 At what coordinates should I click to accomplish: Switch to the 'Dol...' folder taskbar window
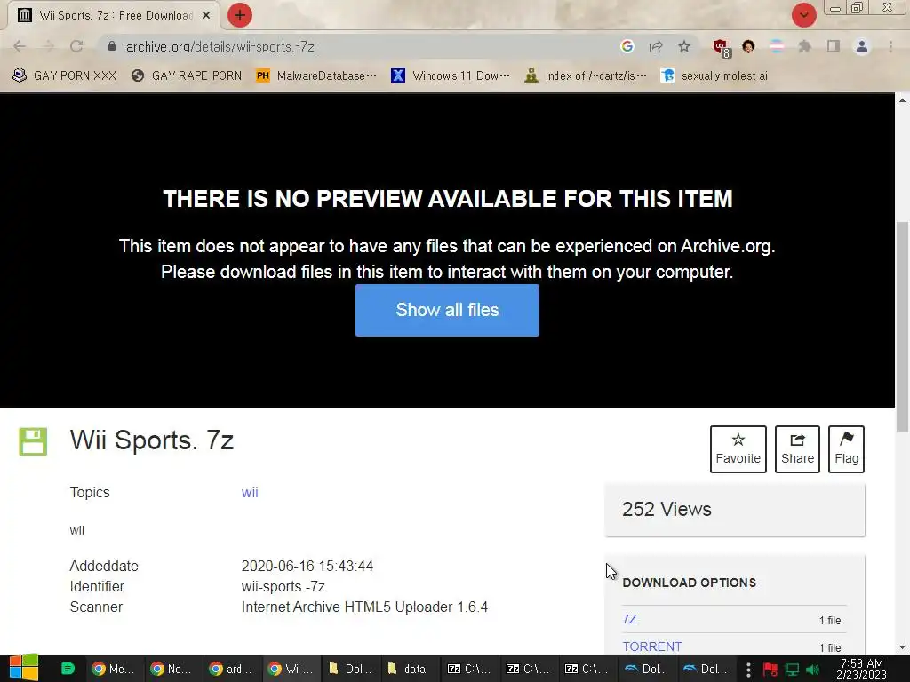[350, 669]
